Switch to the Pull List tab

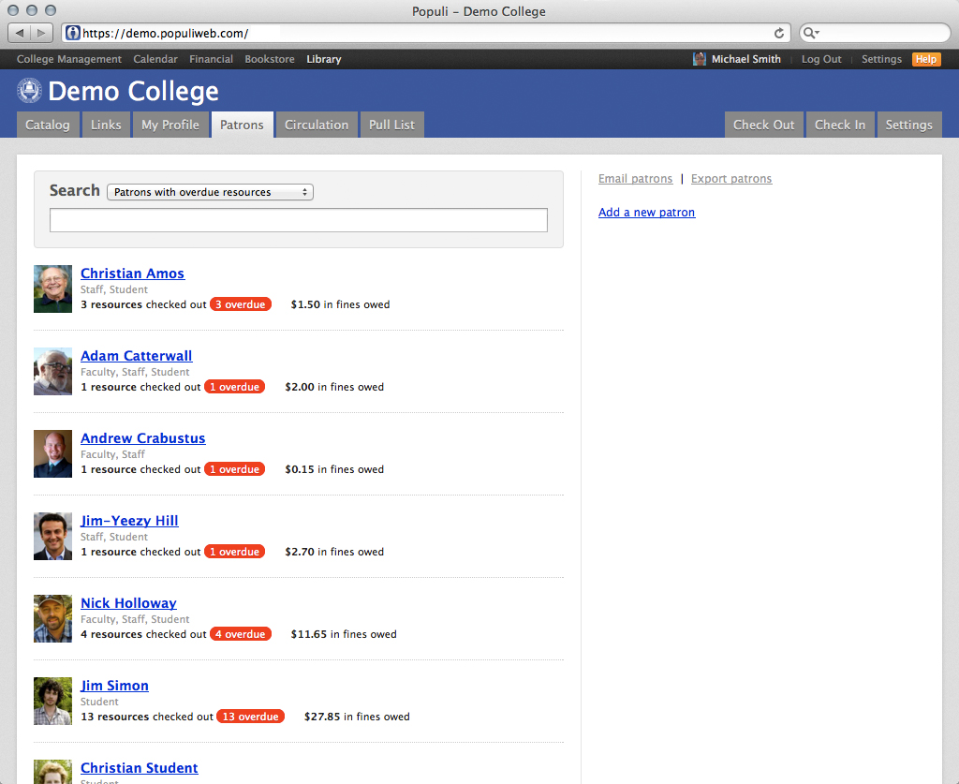(x=392, y=125)
